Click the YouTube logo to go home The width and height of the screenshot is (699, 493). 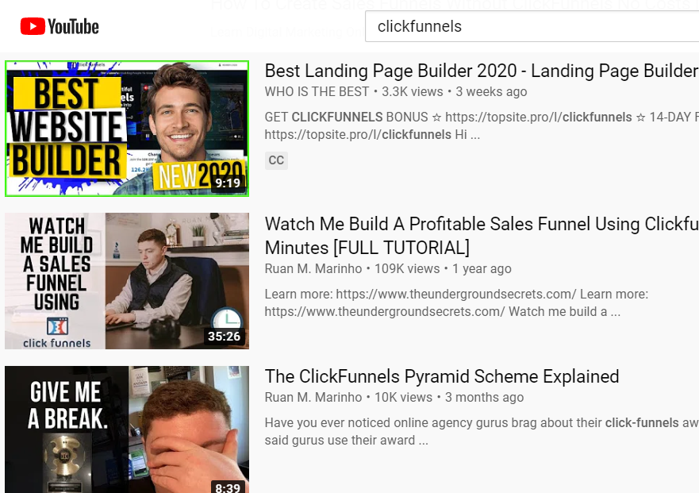60,26
